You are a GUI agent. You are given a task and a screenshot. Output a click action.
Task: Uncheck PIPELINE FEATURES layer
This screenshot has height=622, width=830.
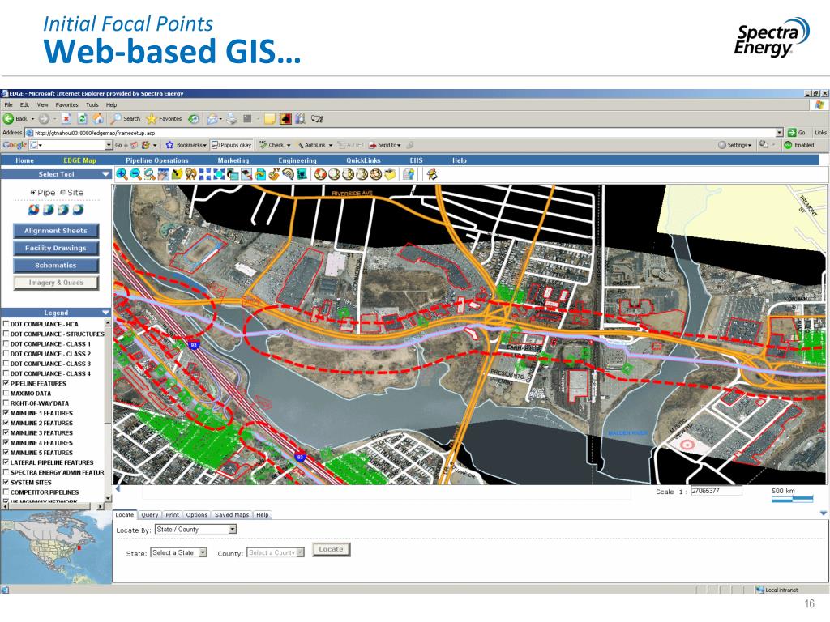pyautogui.click(x=6, y=383)
